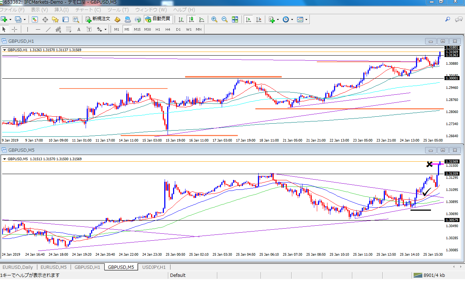
Task: Expand the arrows objects dropdown arrow
Action: point(105,30)
